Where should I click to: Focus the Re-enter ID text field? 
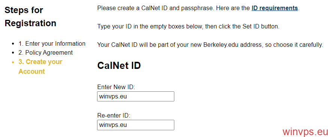136,125
